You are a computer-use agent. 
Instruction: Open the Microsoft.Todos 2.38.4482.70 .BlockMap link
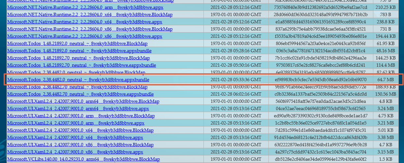coord(78,87)
